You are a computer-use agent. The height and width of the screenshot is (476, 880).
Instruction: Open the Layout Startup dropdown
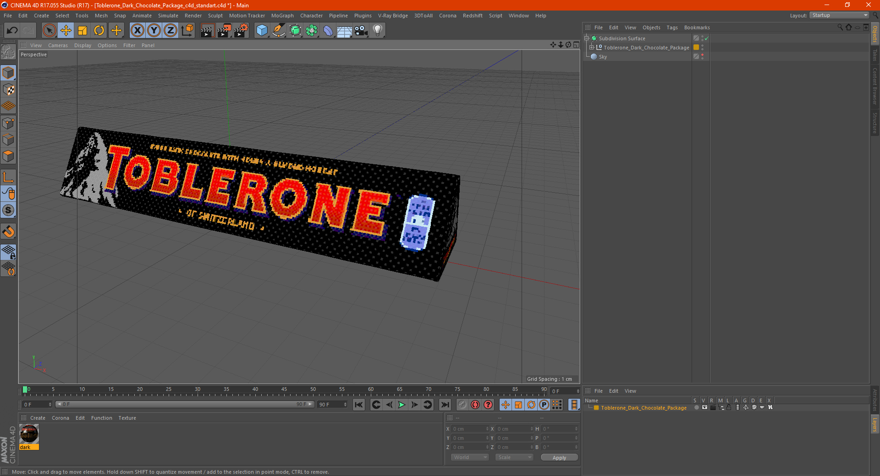(x=839, y=15)
